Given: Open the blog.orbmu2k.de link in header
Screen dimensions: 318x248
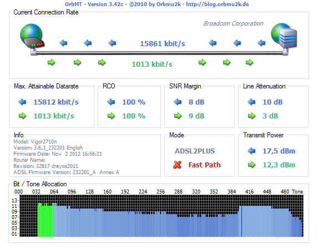Looking at the screenshot, I should 218,4.
